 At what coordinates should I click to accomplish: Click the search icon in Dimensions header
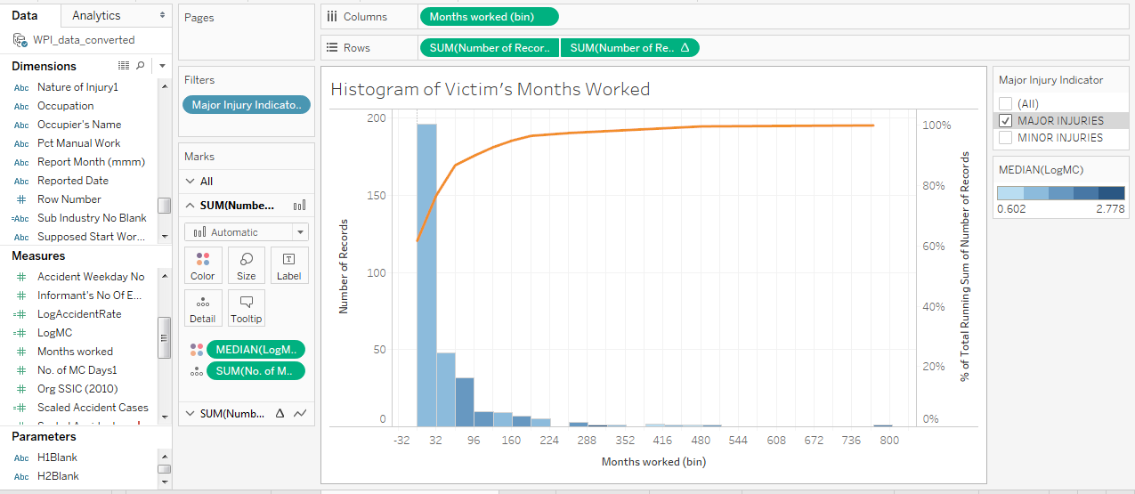[x=140, y=66]
